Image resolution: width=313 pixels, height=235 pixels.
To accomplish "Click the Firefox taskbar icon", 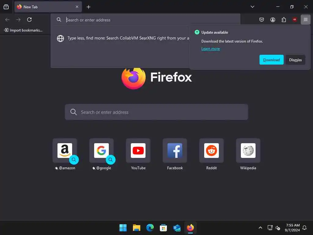I will (190, 228).
